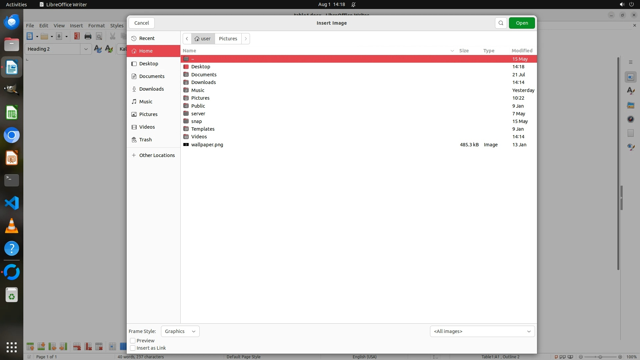
Task: Click the Export as PDF toolbar icon
Action: coord(77,36)
